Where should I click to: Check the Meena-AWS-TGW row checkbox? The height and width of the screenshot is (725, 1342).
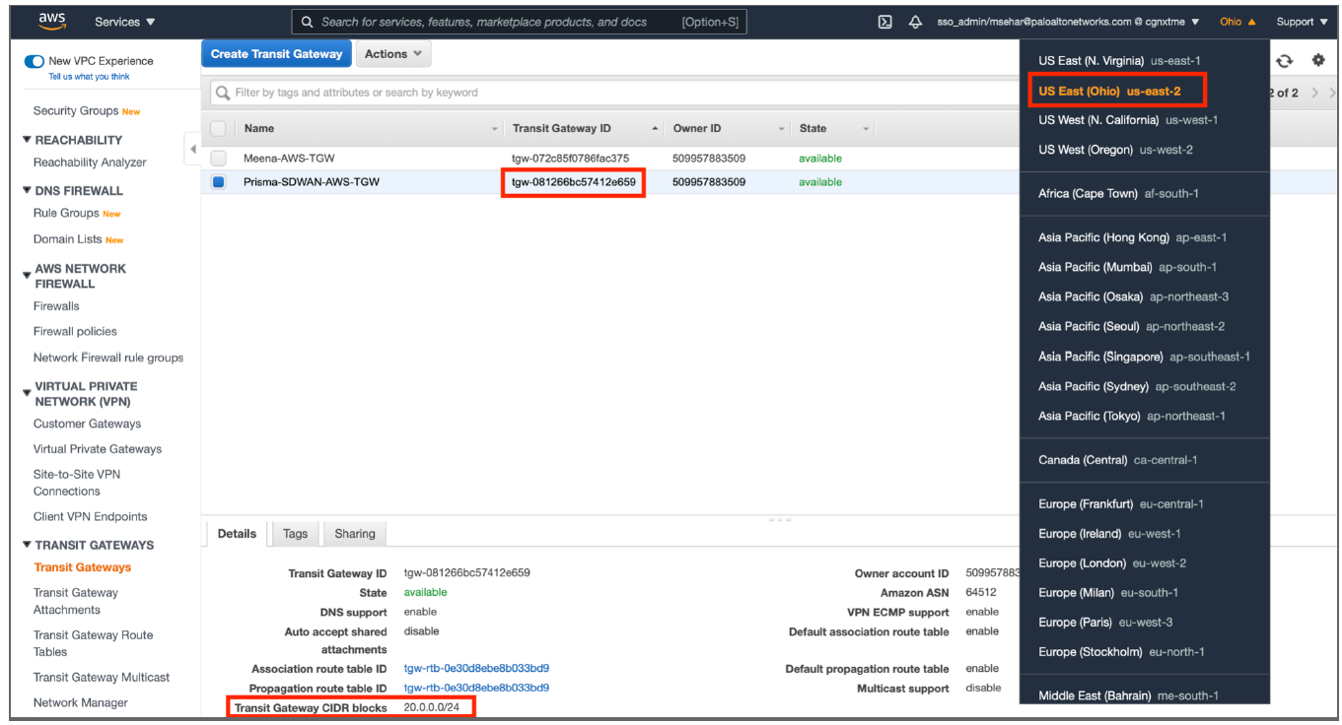218,158
